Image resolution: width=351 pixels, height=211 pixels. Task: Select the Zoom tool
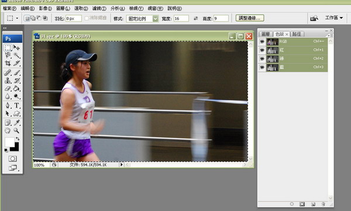pyautogui.click(x=16, y=130)
